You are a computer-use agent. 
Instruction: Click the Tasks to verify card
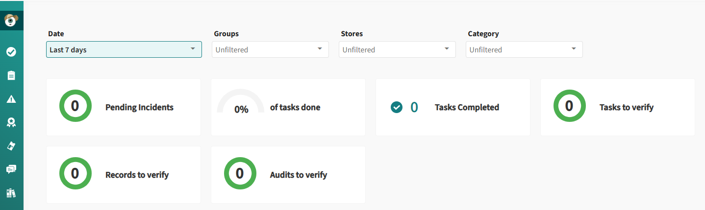click(x=618, y=107)
